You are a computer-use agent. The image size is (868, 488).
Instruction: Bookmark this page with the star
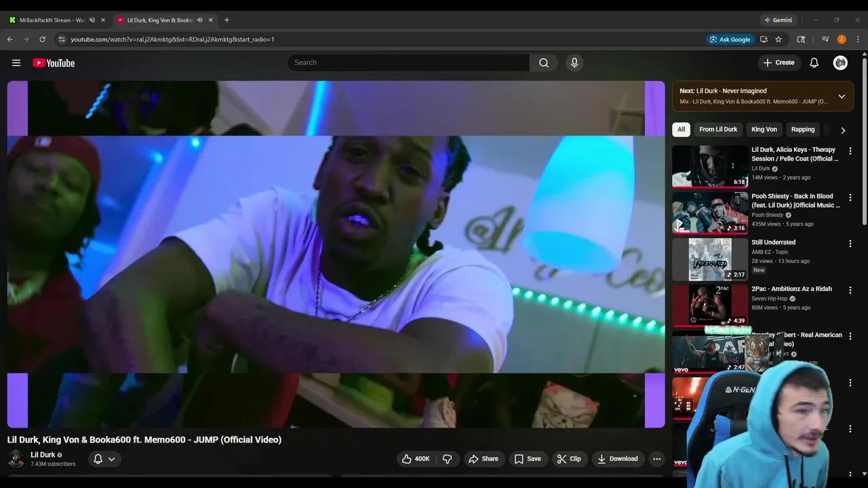point(778,39)
